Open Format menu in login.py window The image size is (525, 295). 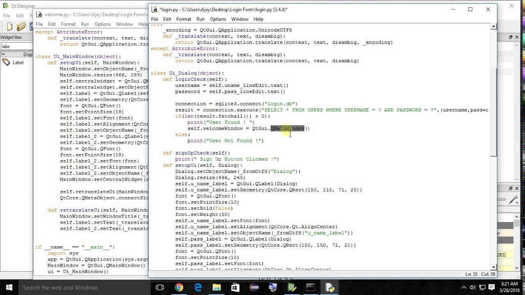pyautogui.click(x=183, y=19)
